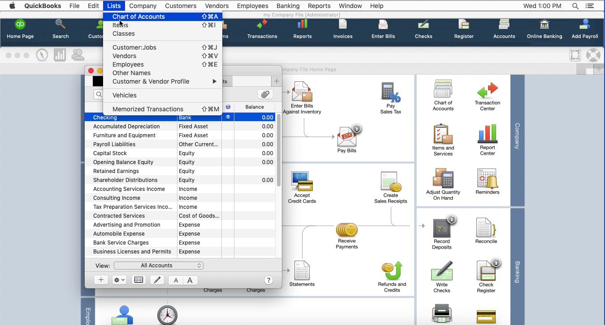Click the Balance column header
The width and height of the screenshot is (605, 325).
point(255,107)
